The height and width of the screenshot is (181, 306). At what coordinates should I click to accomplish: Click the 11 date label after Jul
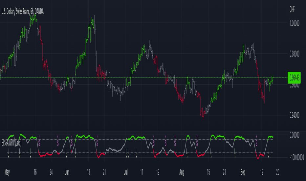click(x=142, y=172)
